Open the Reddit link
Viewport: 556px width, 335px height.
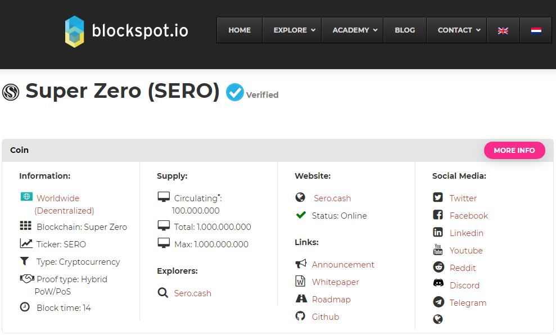pos(462,268)
